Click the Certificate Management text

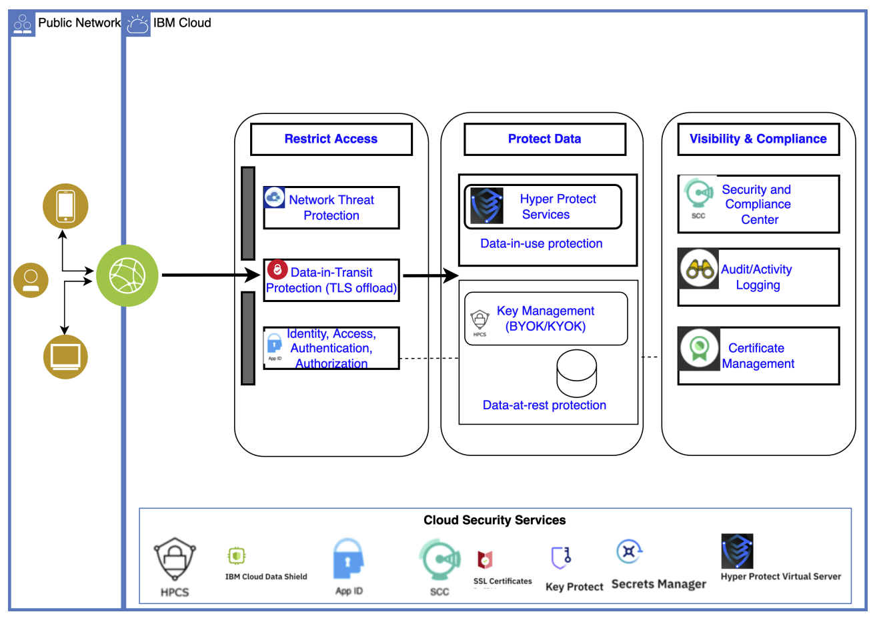click(x=758, y=356)
